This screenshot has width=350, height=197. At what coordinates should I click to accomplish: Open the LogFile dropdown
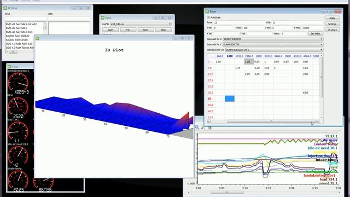(141, 24)
